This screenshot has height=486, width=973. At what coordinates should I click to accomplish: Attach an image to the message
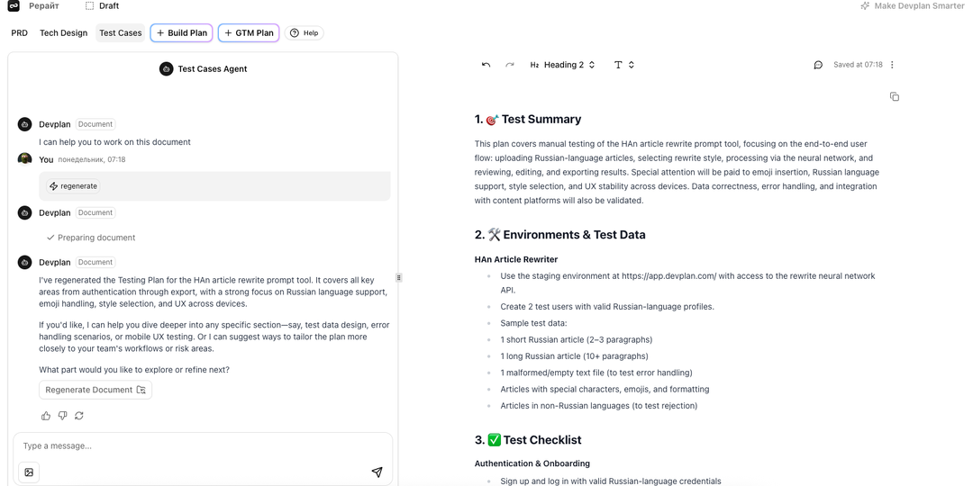29,472
